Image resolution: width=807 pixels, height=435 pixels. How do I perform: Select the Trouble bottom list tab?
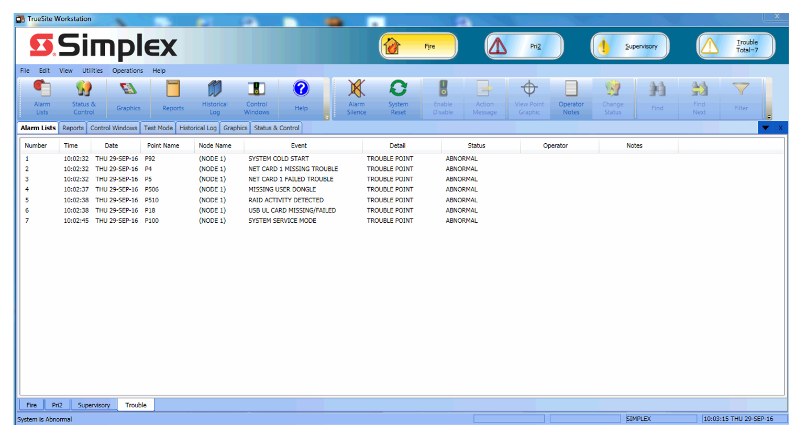tap(136, 405)
